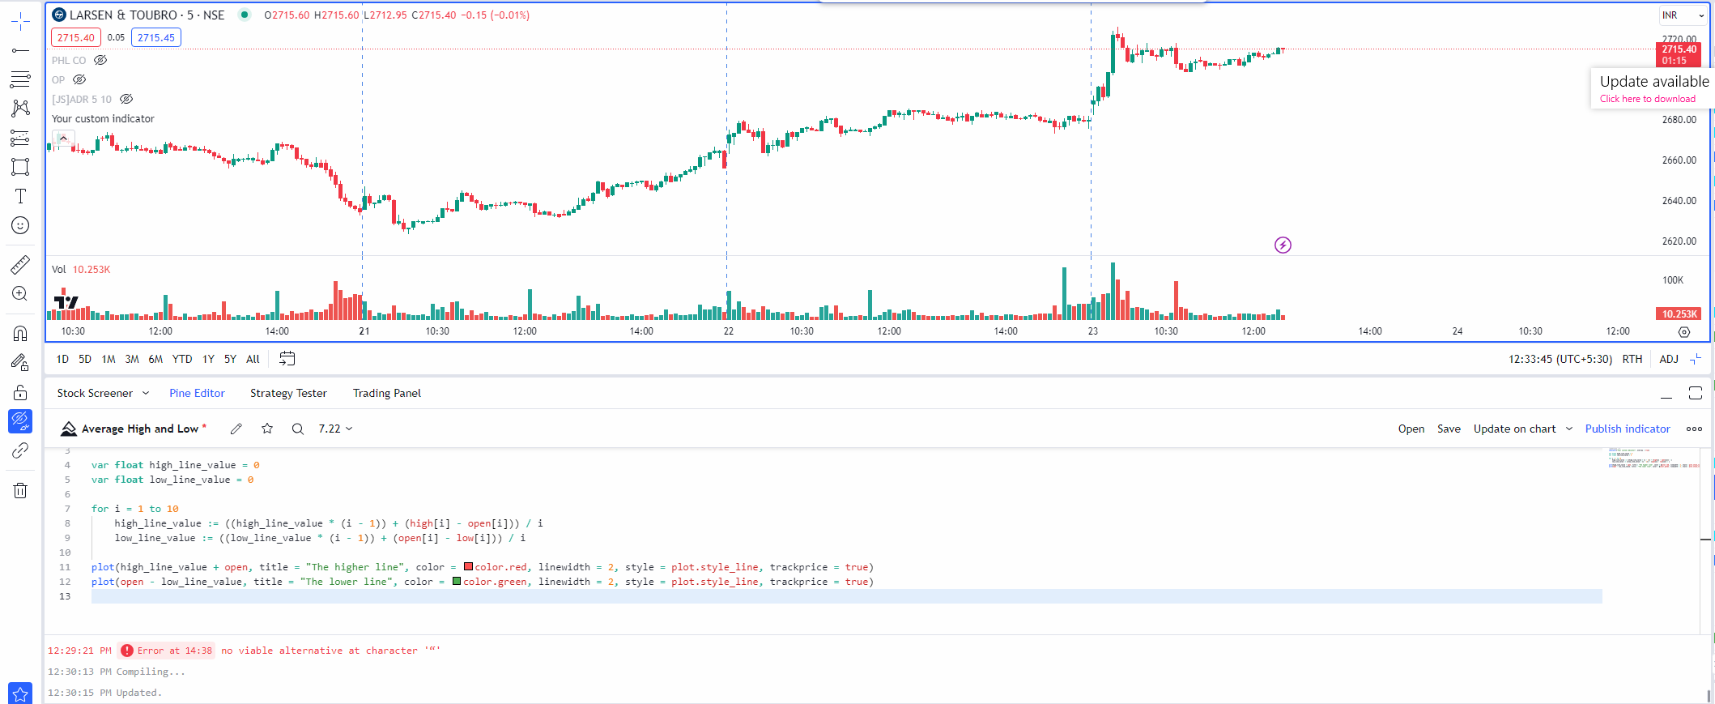The width and height of the screenshot is (1715, 704).
Task: Select the 1D time range
Action: tap(62, 359)
